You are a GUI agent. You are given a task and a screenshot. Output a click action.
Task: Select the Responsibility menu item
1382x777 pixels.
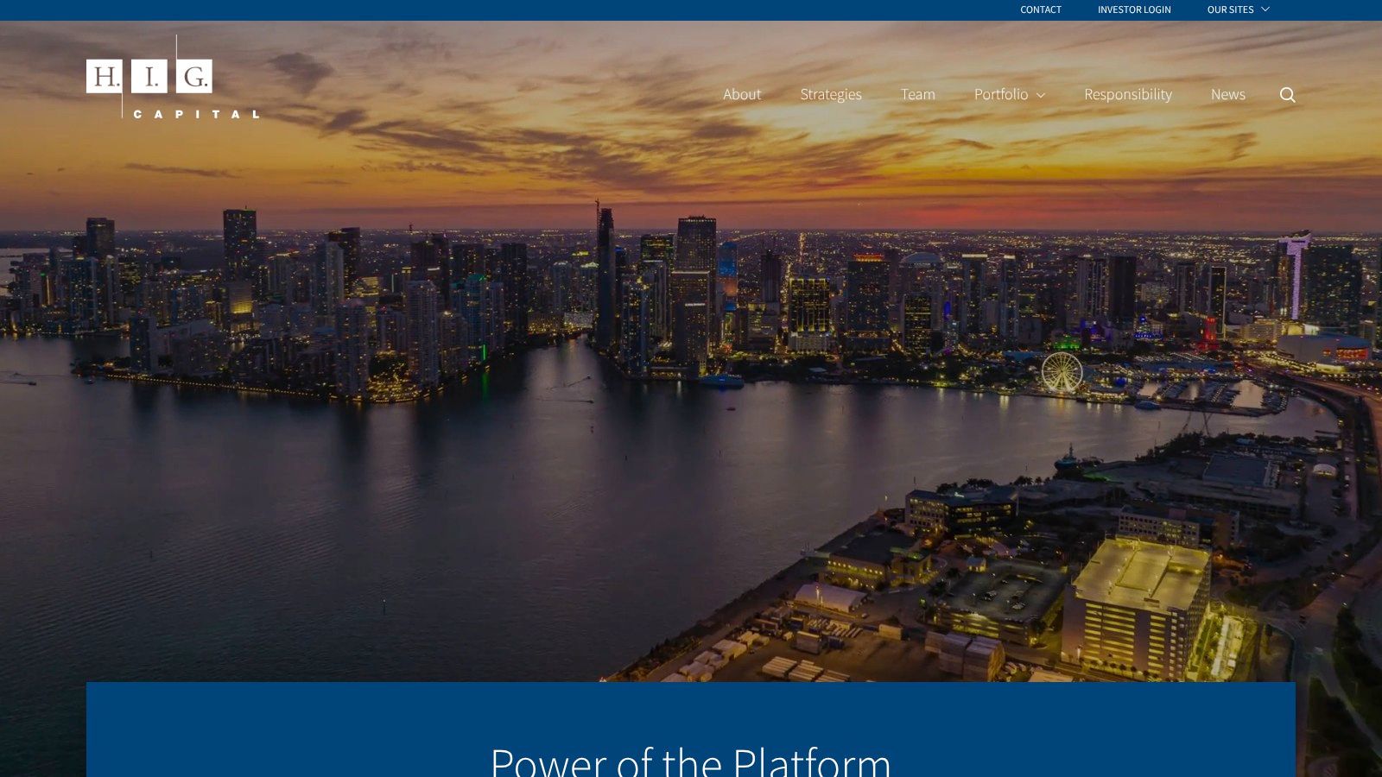click(1128, 94)
